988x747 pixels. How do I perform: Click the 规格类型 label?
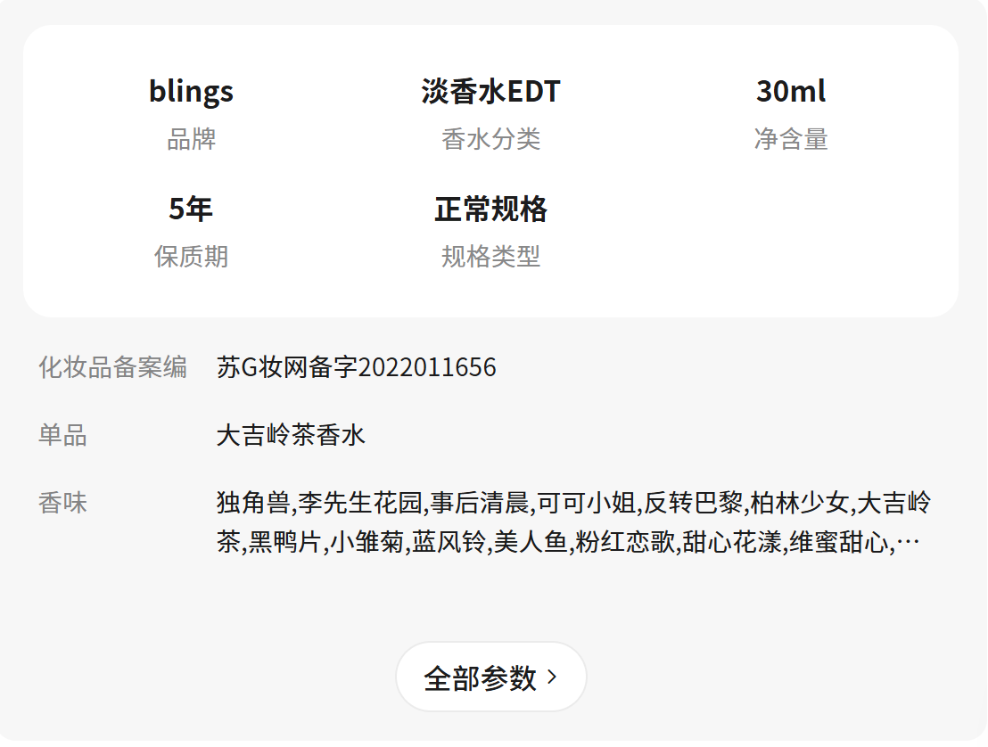(x=490, y=257)
